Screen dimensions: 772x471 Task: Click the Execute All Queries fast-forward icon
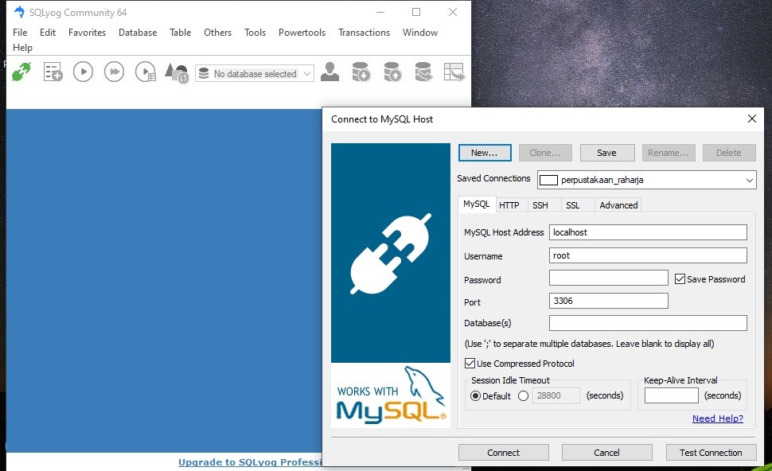click(115, 72)
